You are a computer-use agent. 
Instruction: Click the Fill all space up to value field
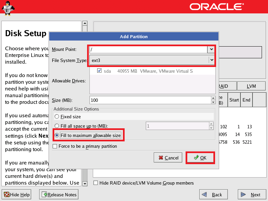(x=178, y=126)
